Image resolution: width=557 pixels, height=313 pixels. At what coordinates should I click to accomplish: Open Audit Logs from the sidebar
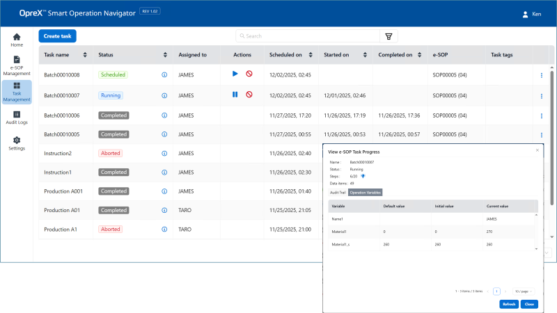pyautogui.click(x=17, y=118)
